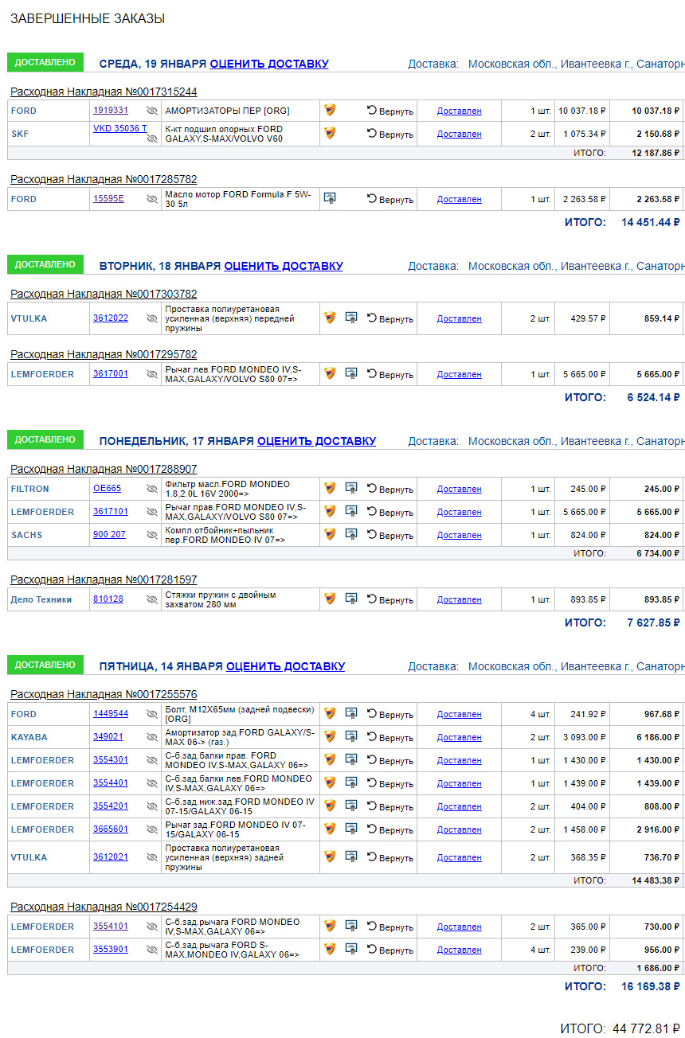
Task: Toggle the crossed-eye icon next to OE665
Action: click(x=152, y=489)
